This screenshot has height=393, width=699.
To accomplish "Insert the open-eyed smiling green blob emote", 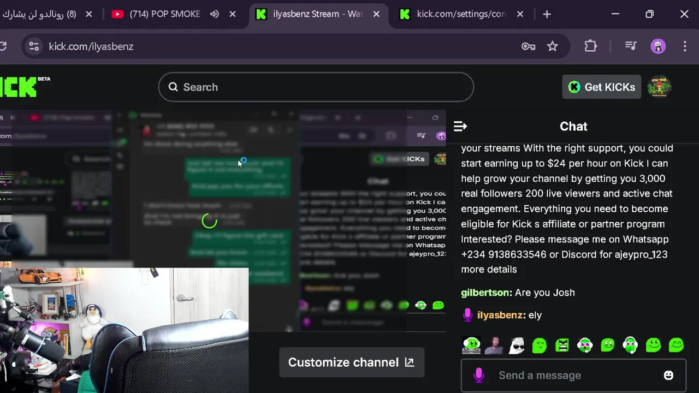I will 608,345.
